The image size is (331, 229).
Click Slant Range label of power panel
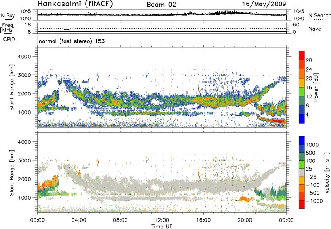tap(12, 87)
